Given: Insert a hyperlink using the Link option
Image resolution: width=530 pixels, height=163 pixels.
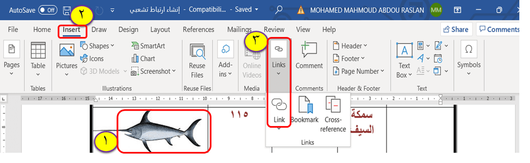Looking at the screenshot, I should pos(279,111).
